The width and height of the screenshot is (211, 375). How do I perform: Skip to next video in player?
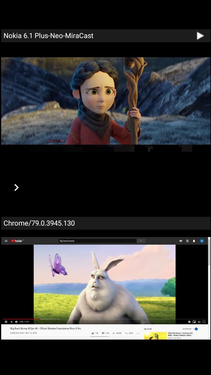[11, 322]
